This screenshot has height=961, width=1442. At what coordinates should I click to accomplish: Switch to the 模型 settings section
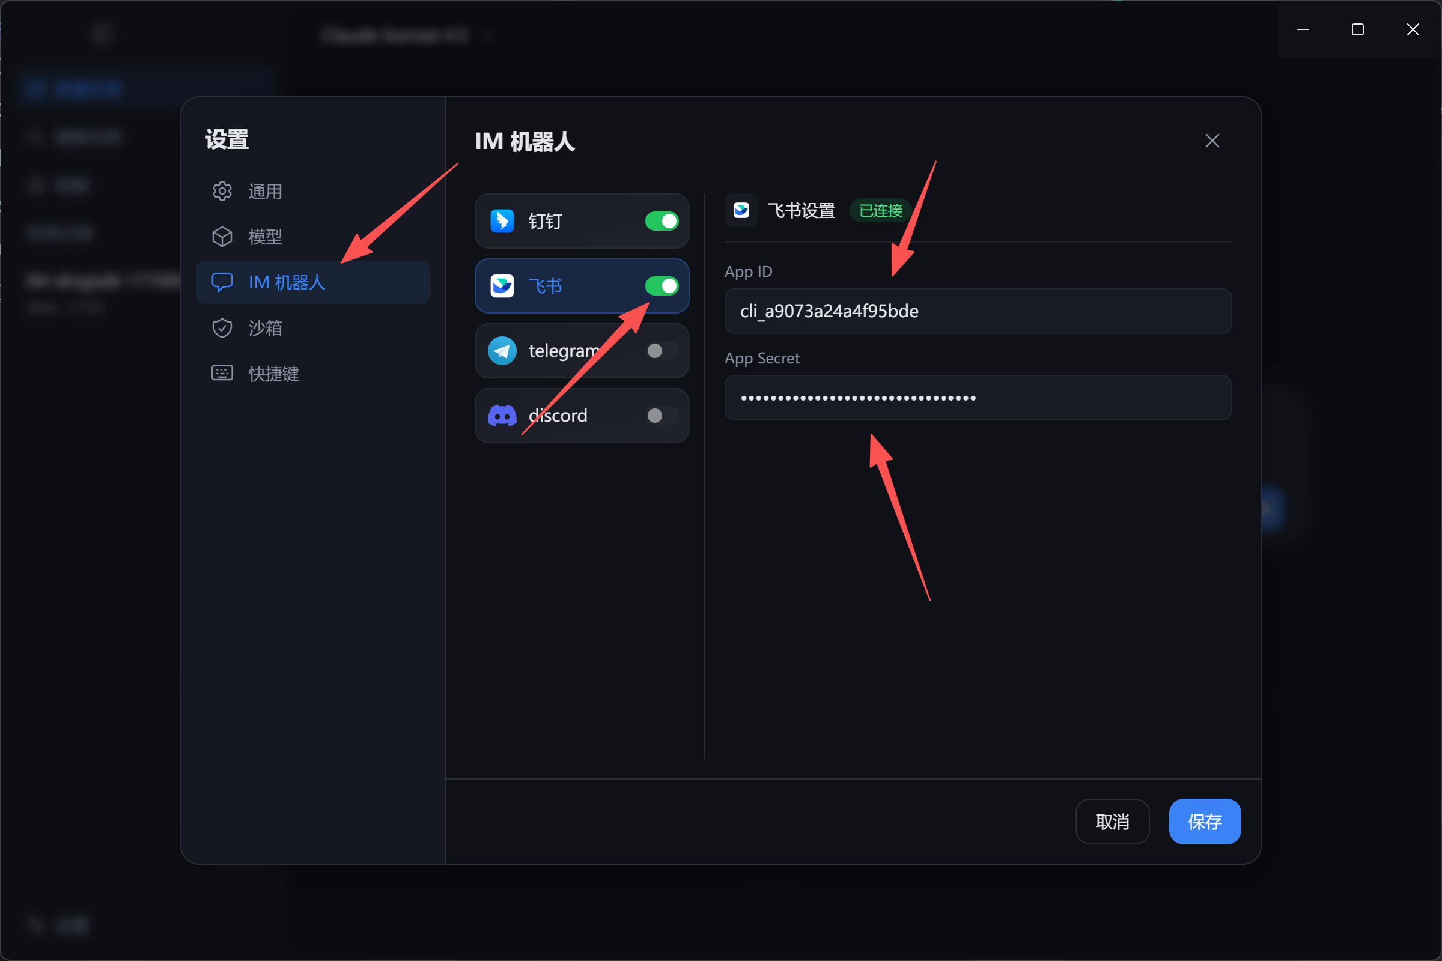click(x=265, y=237)
